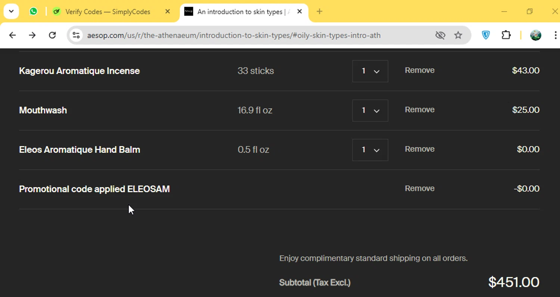Open the Chrome profile avatar
This screenshot has height=297, width=560.
pyautogui.click(x=536, y=35)
